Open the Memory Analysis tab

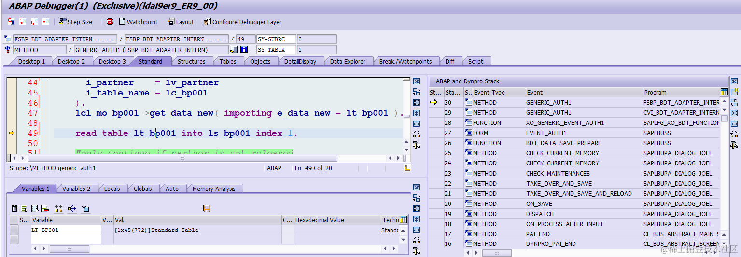click(x=214, y=189)
